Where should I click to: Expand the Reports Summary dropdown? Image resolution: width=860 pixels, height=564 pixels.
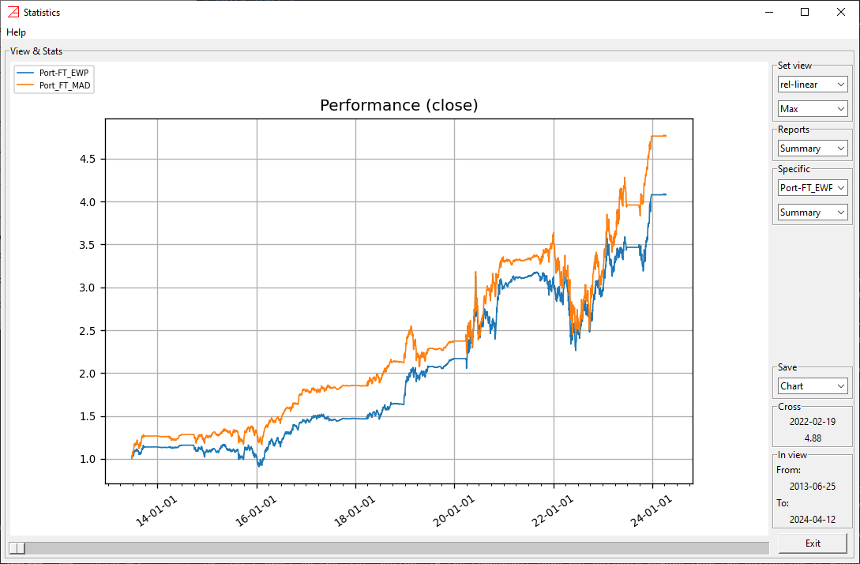[813, 149]
